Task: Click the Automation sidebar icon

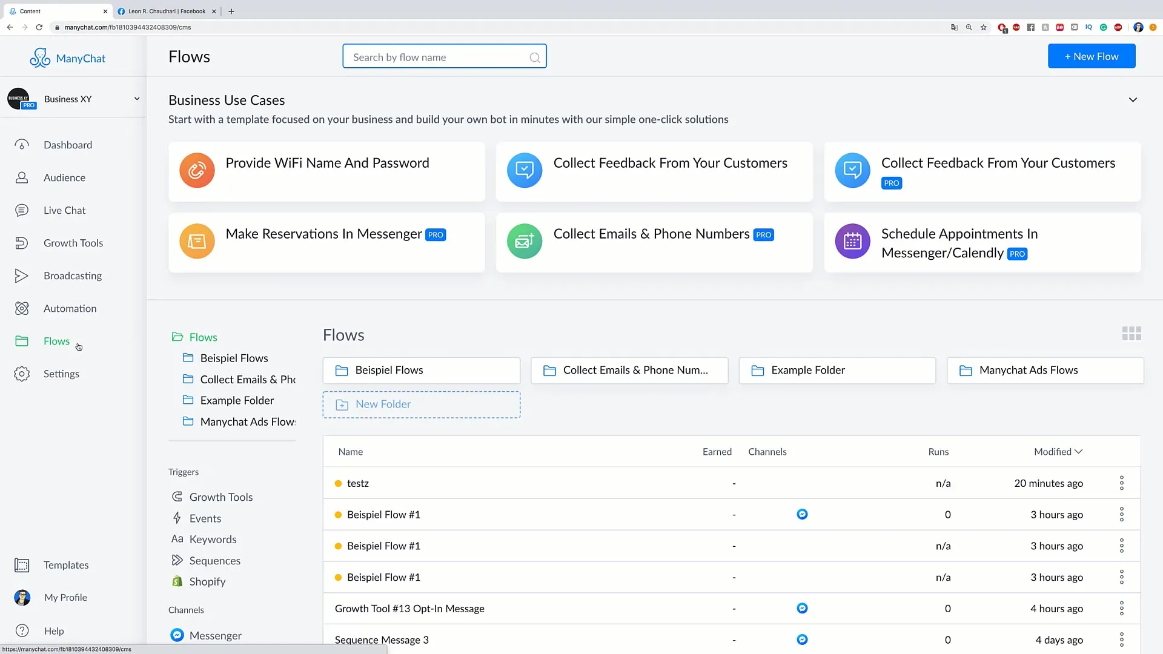Action: click(21, 308)
